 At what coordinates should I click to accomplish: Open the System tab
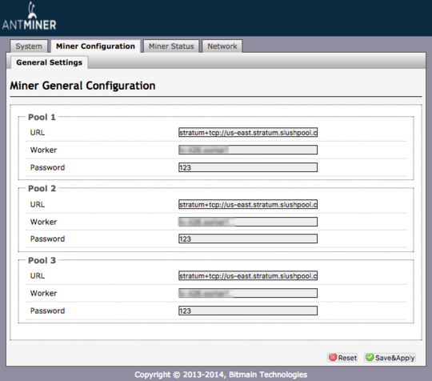(x=29, y=46)
